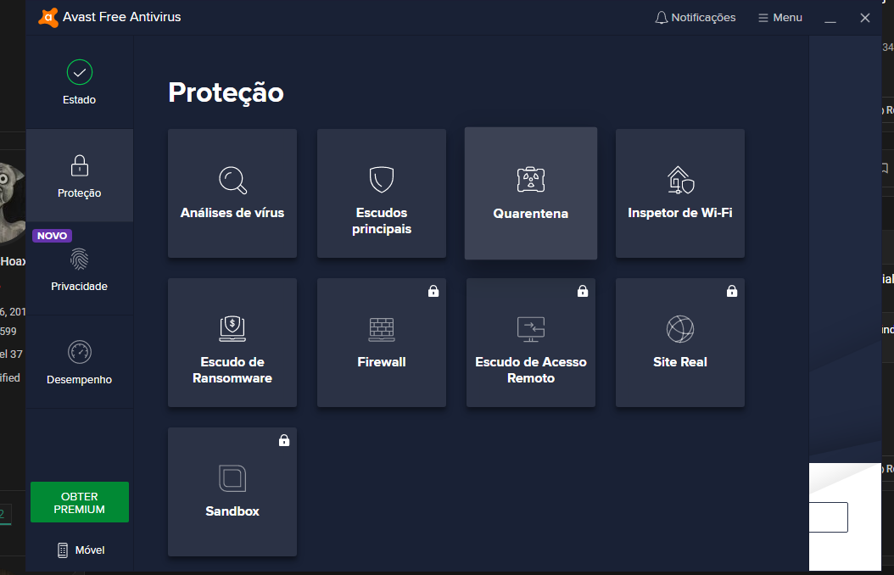The width and height of the screenshot is (894, 575).
Task: Open Site Real globe icon
Action: [680, 329]
